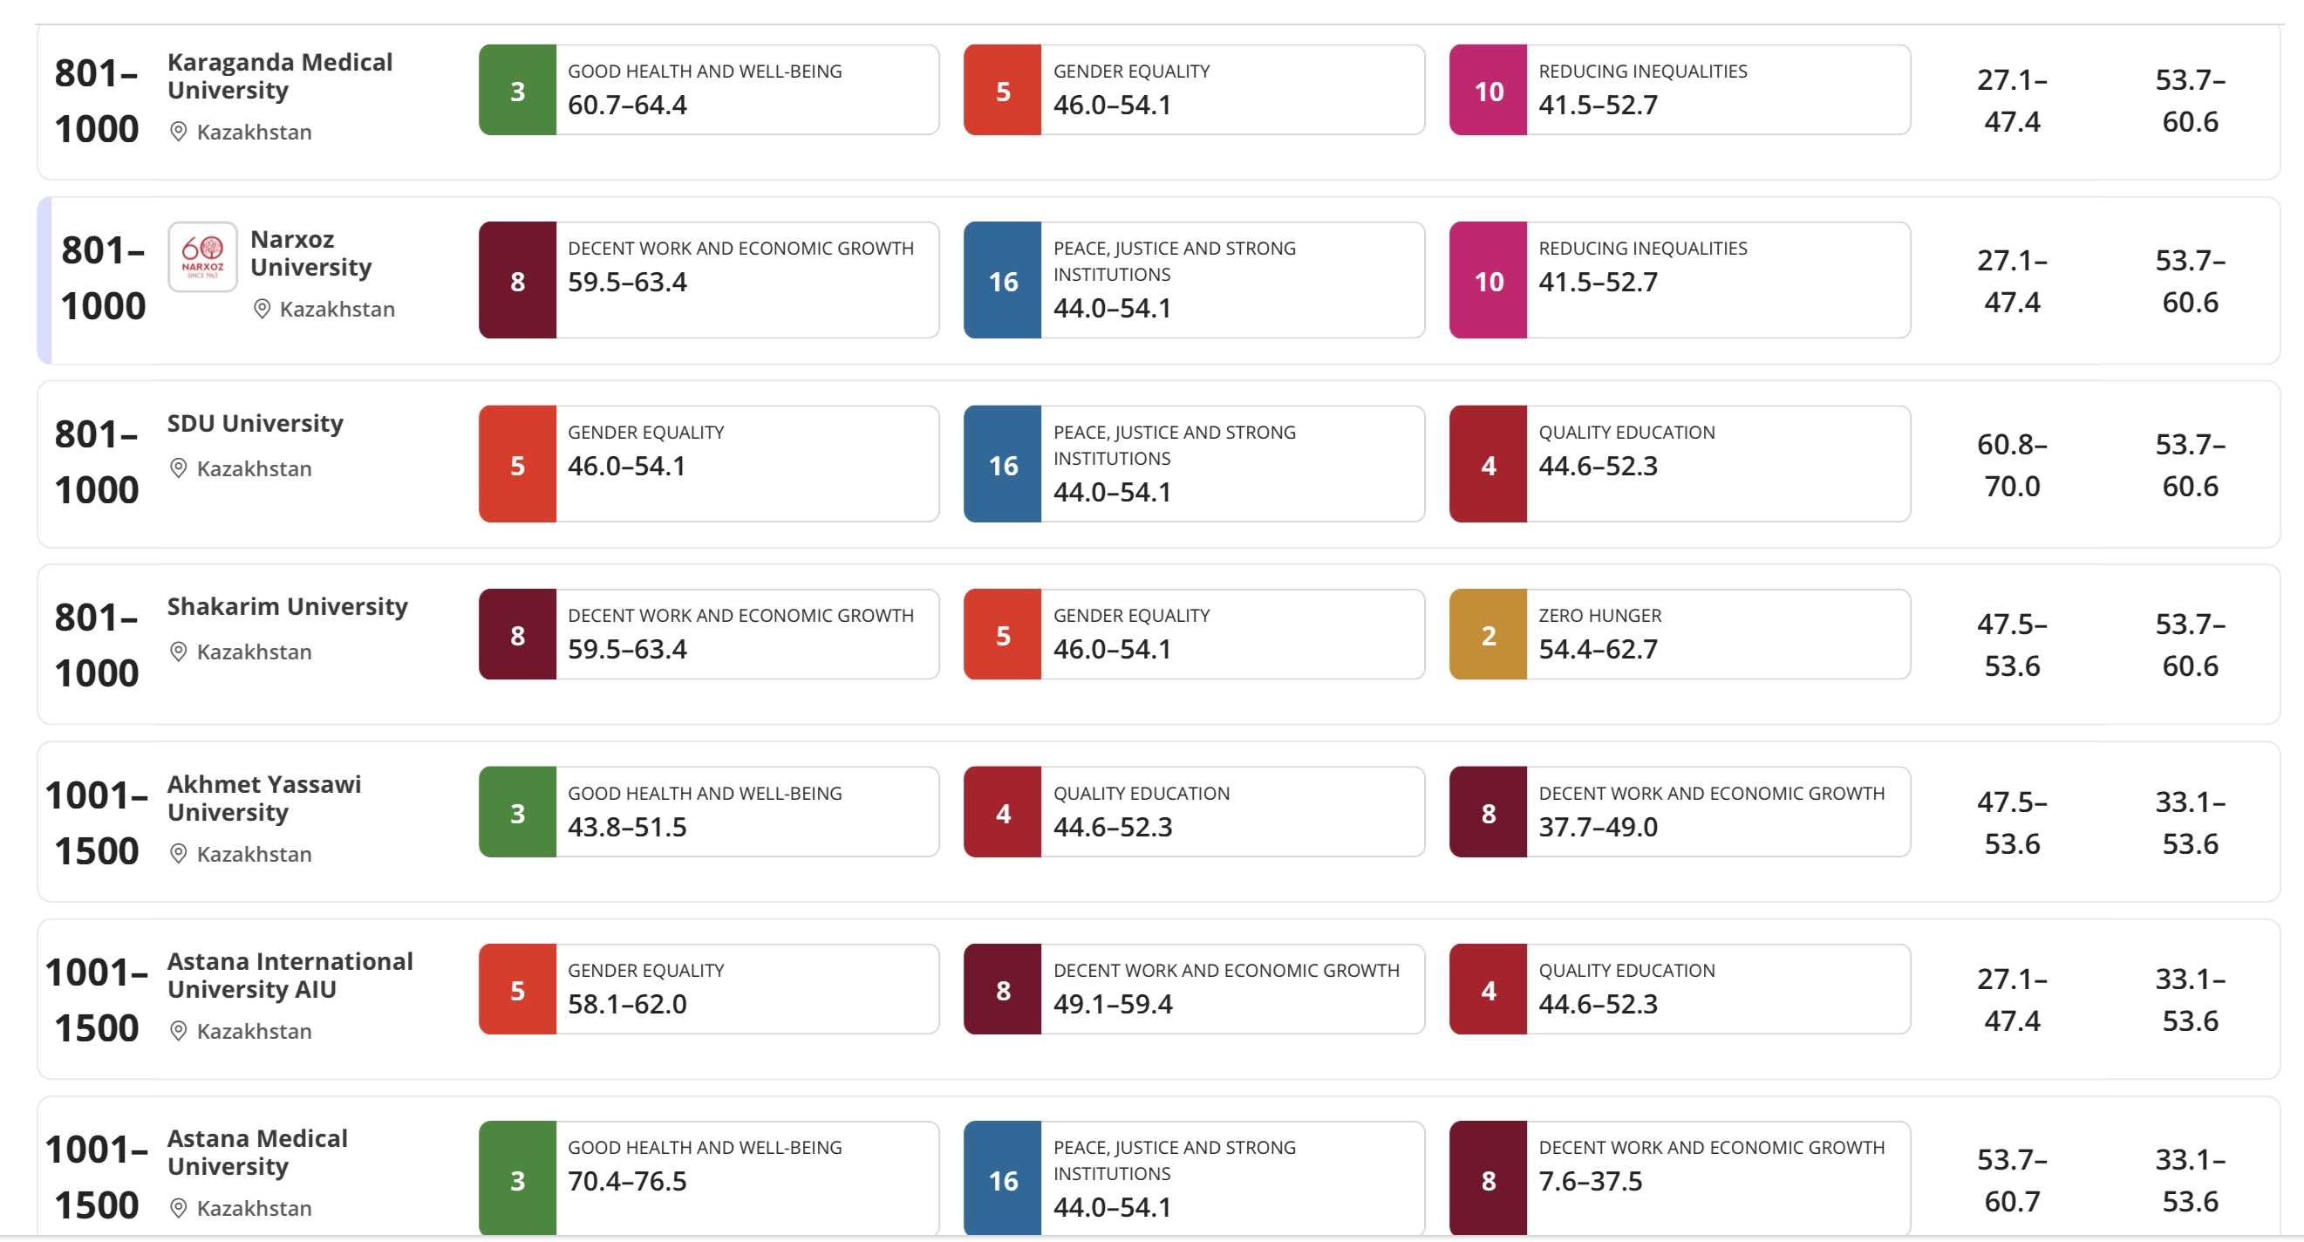
Task: Select Shakarim University link
Action: (287, 606)
